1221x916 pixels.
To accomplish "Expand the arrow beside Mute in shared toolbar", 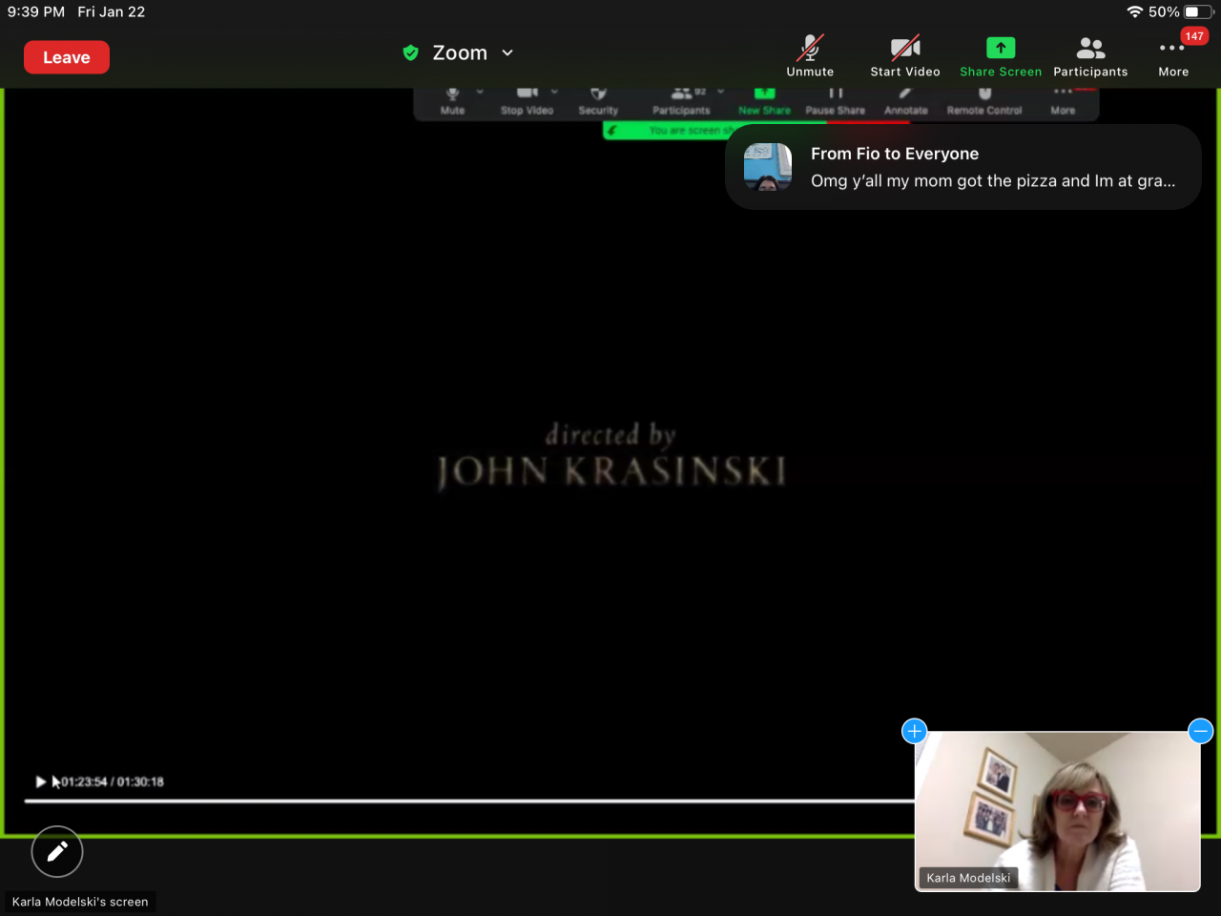I will (x=480, y=93).
